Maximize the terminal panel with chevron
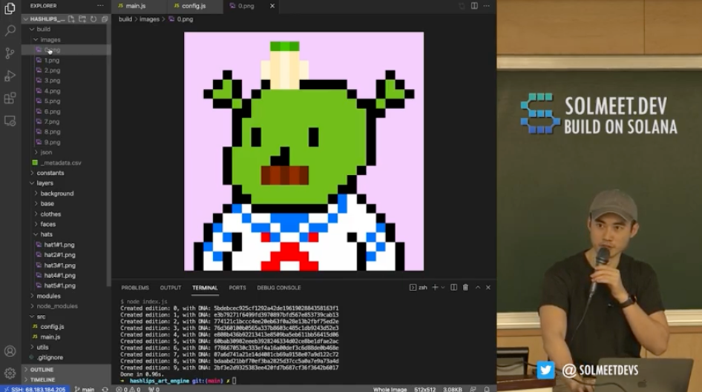Viewport: 702px width, 392px height. [478, 288]
